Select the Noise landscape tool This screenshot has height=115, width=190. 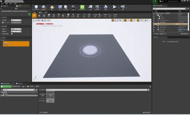click(63, 15)
